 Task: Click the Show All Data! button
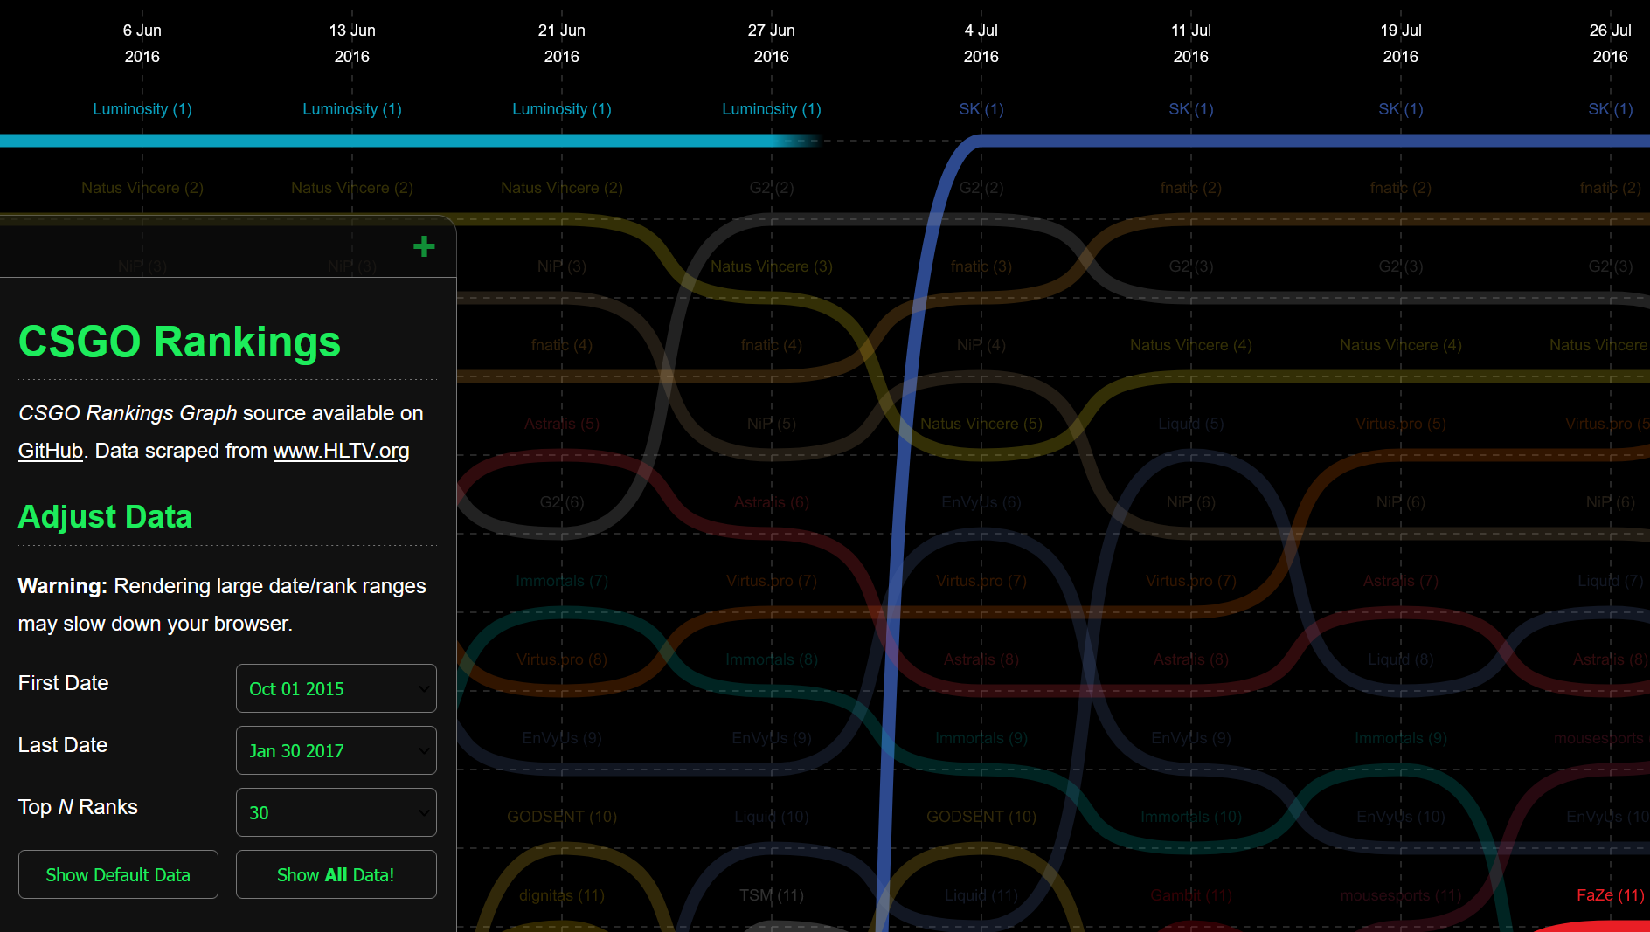point(336,874)
